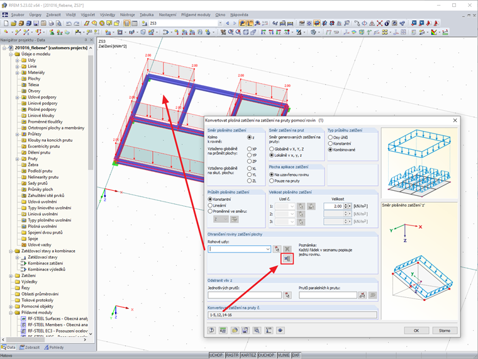Screen dimensions: 478x359
Task: Click the view in X direction icon
Action: point(264,32)
